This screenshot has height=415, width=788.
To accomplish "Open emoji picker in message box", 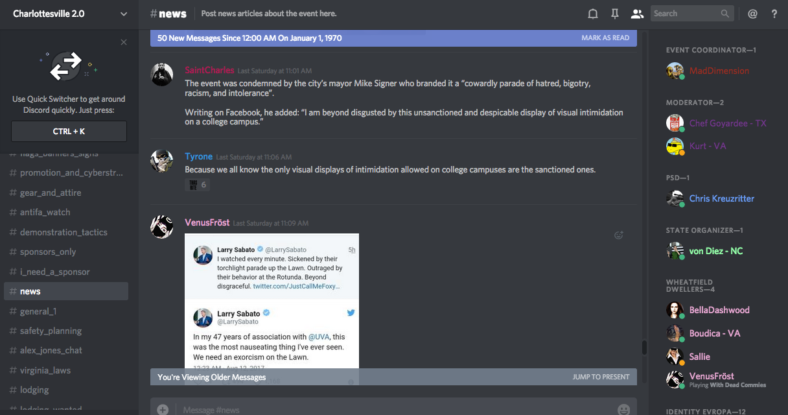I will 623,409.
